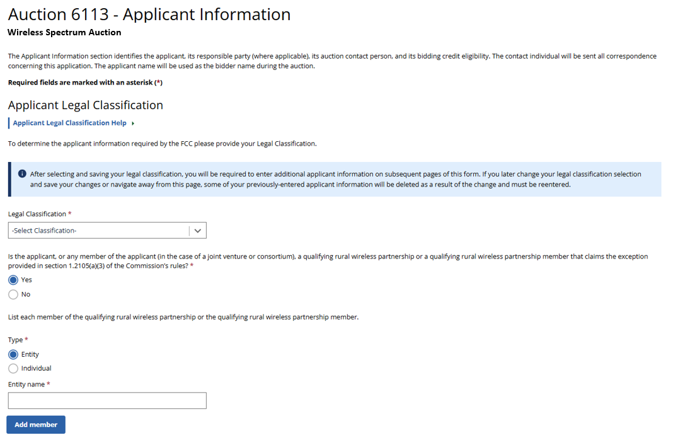Click the Applicant Legal Classification section heading
The height and width of the screenshot is (445, 678).
pyautogui.click(x=85, y=105)
